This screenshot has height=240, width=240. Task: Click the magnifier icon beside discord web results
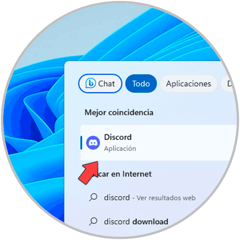click(93, 197)
